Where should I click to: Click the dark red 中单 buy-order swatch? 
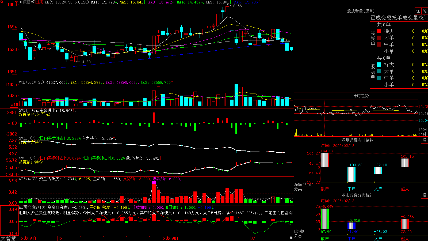click(379, 44)
